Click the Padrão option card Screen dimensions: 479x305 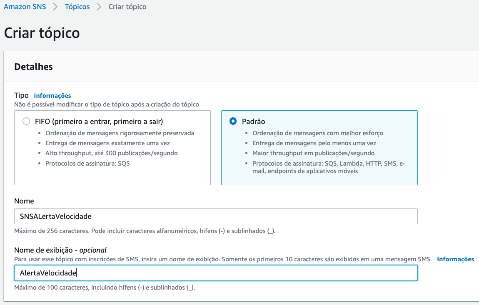click(x=319, y=148)
